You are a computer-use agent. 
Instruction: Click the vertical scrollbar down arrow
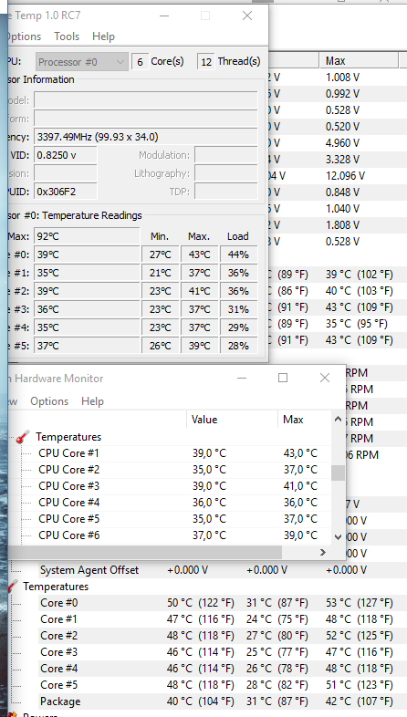pyautogui.click(x=338, y=537)
